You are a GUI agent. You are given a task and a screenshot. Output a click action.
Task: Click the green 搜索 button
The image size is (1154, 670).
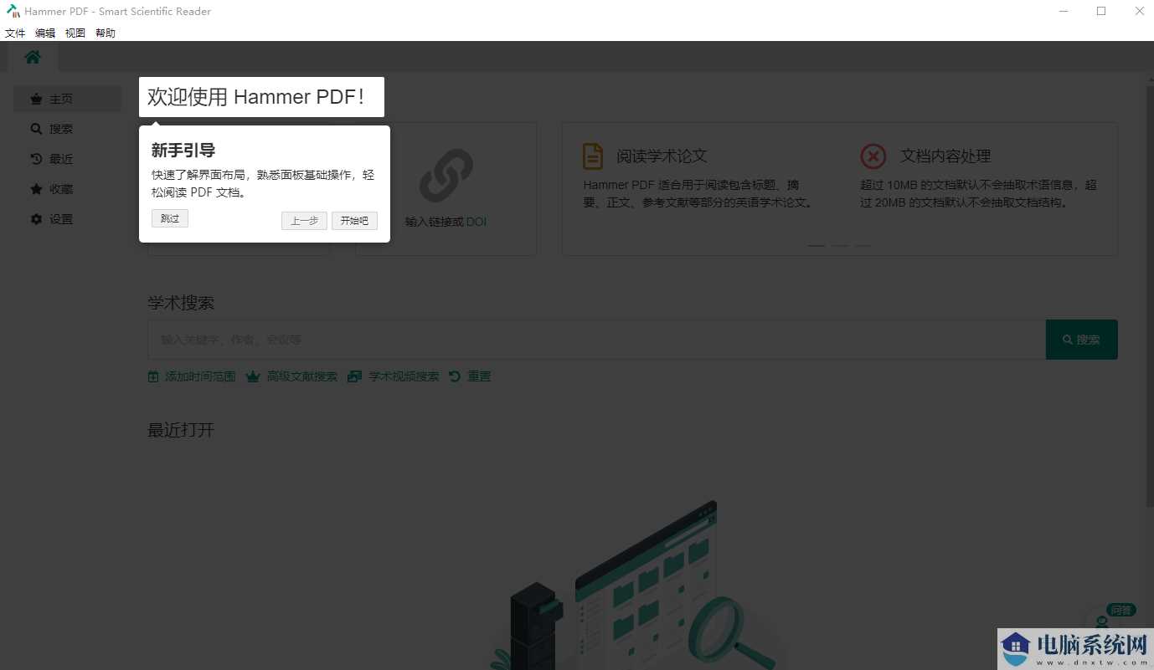1081,340
